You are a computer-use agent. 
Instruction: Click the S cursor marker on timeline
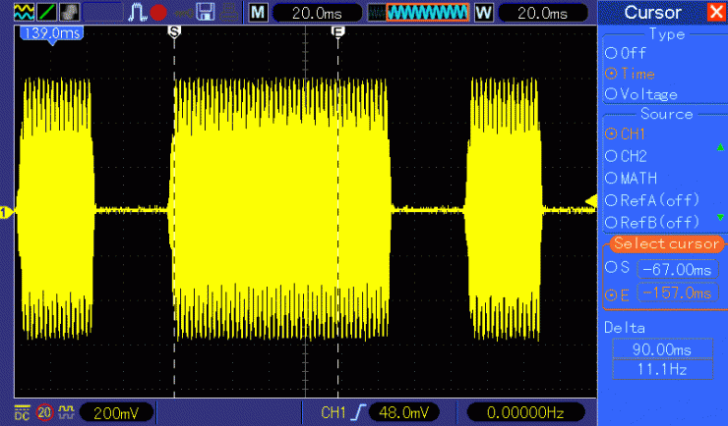tap(174, 32)
